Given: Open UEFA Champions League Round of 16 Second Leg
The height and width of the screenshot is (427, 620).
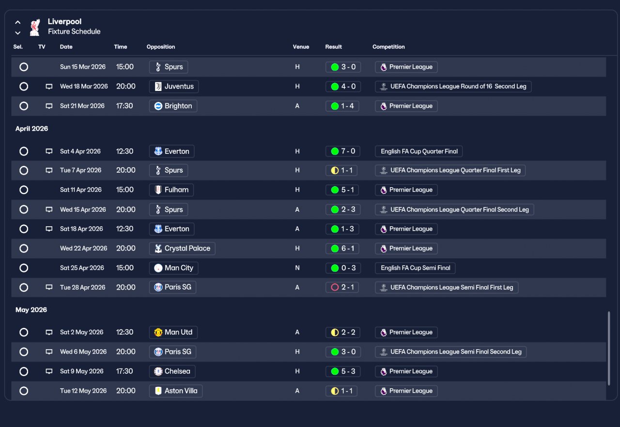Looking at the screenshot, I should [453, 87].
